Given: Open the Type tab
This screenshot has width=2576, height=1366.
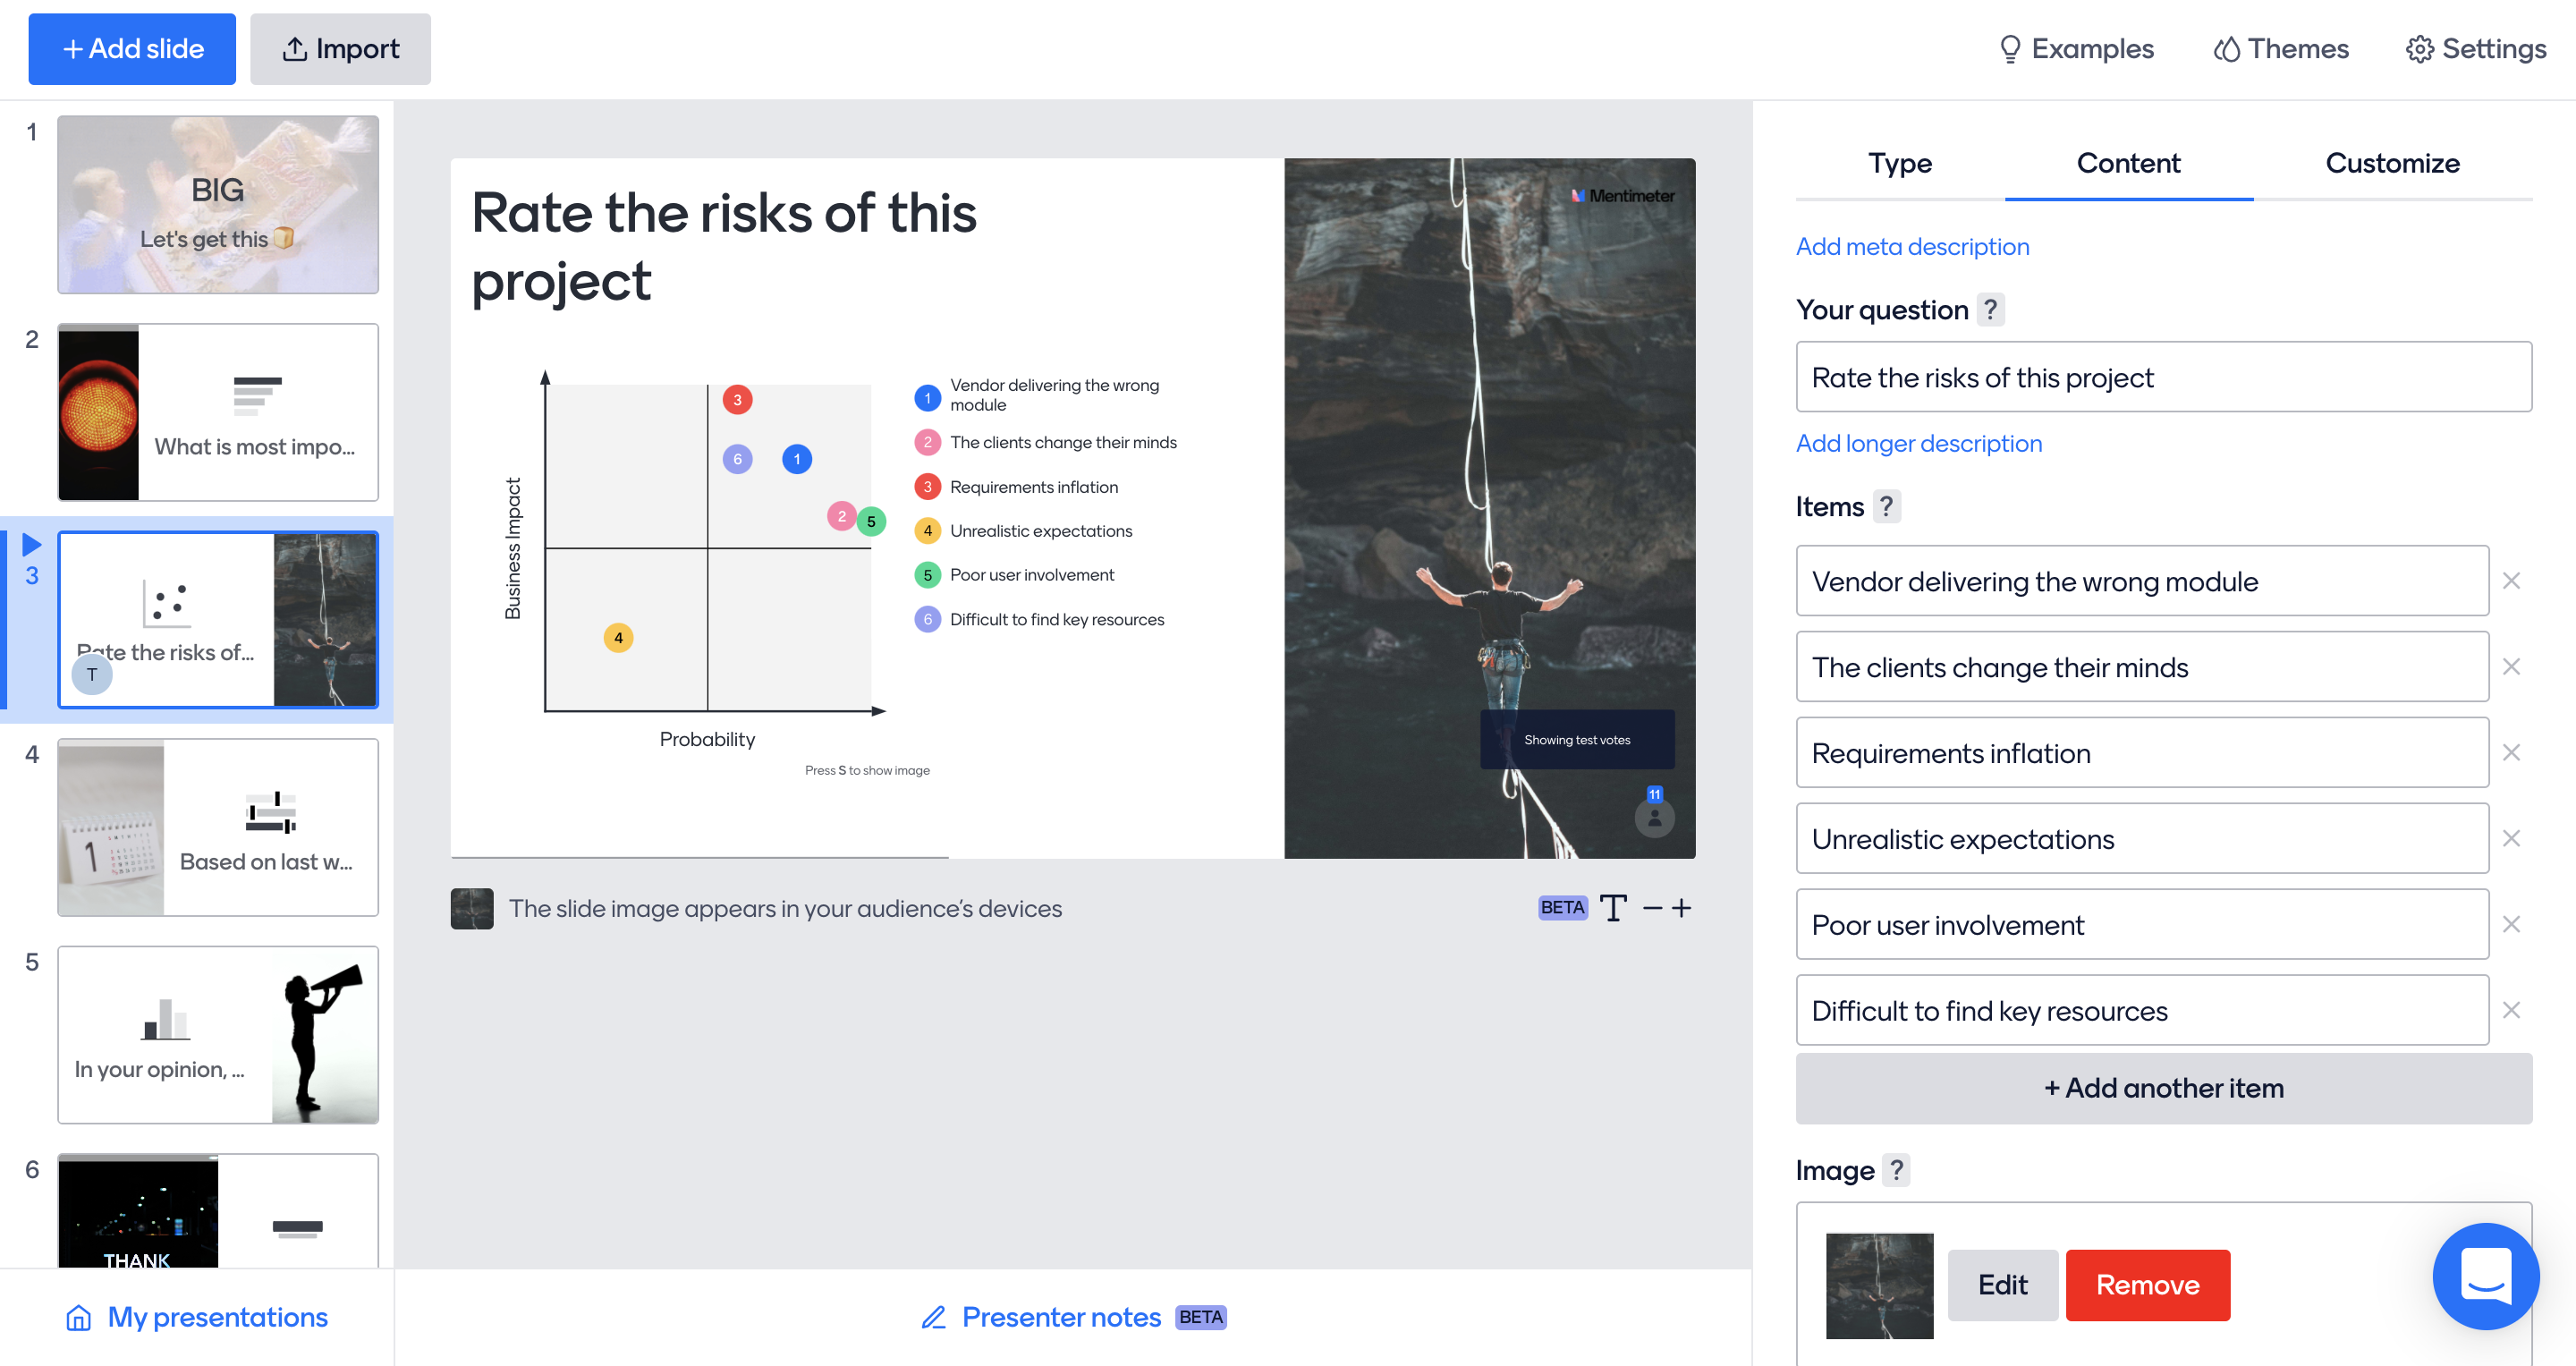Looking at the screenshot, I should coord(1900,163).
